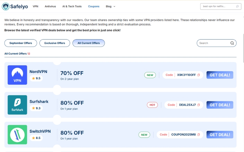Open the Antivirus menu item
This screenshot has height=152, width=244.
(x=50, y=6)
